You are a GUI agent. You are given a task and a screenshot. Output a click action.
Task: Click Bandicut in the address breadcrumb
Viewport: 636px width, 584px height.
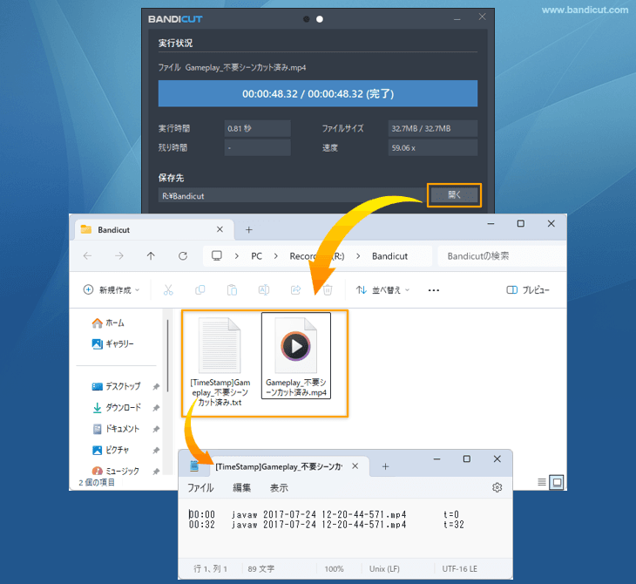click(x=389, y=256)
